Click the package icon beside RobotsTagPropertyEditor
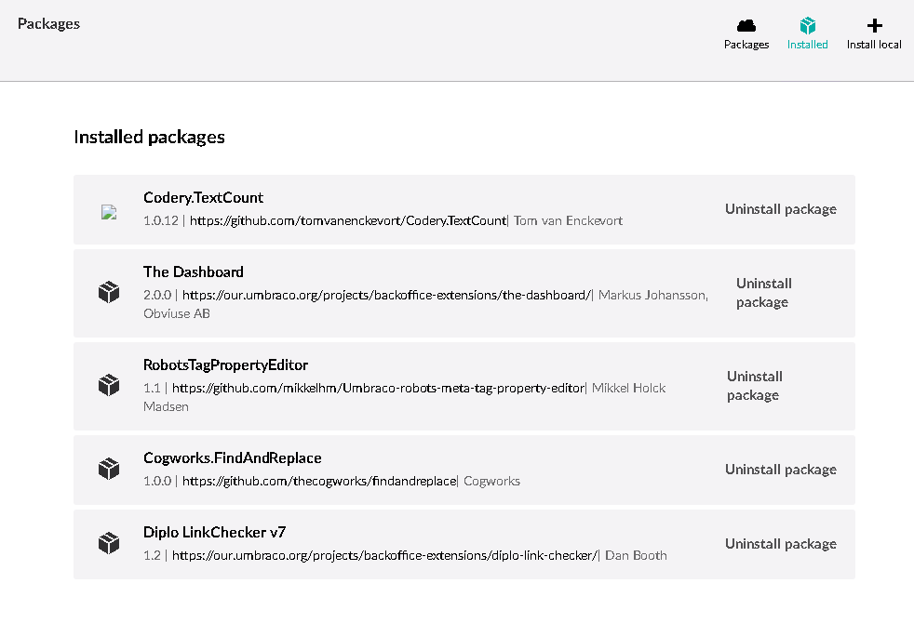This screenshot has width=914, height=623. coord(109,385)
